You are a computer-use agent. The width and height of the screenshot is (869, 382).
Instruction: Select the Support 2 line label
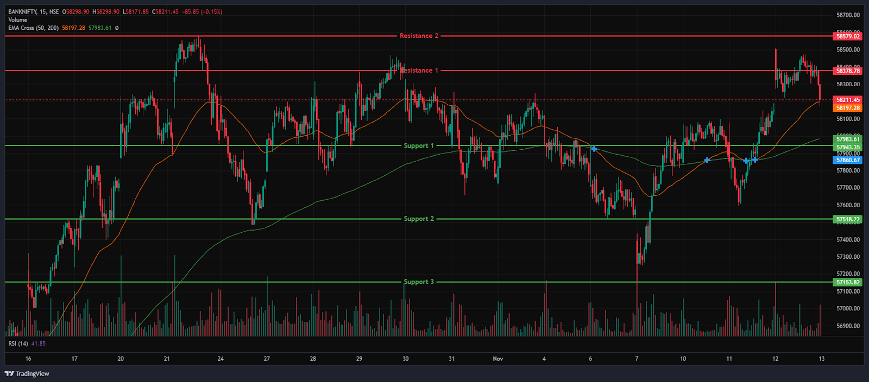[x=419, y=219]
